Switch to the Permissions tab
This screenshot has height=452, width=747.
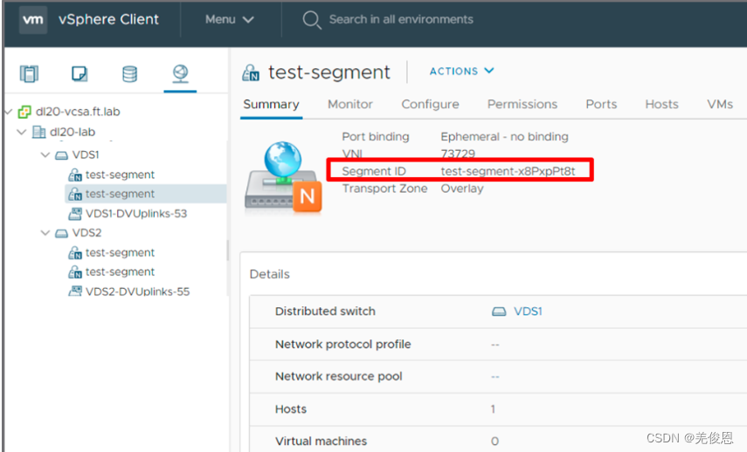(x=522, y=104)
